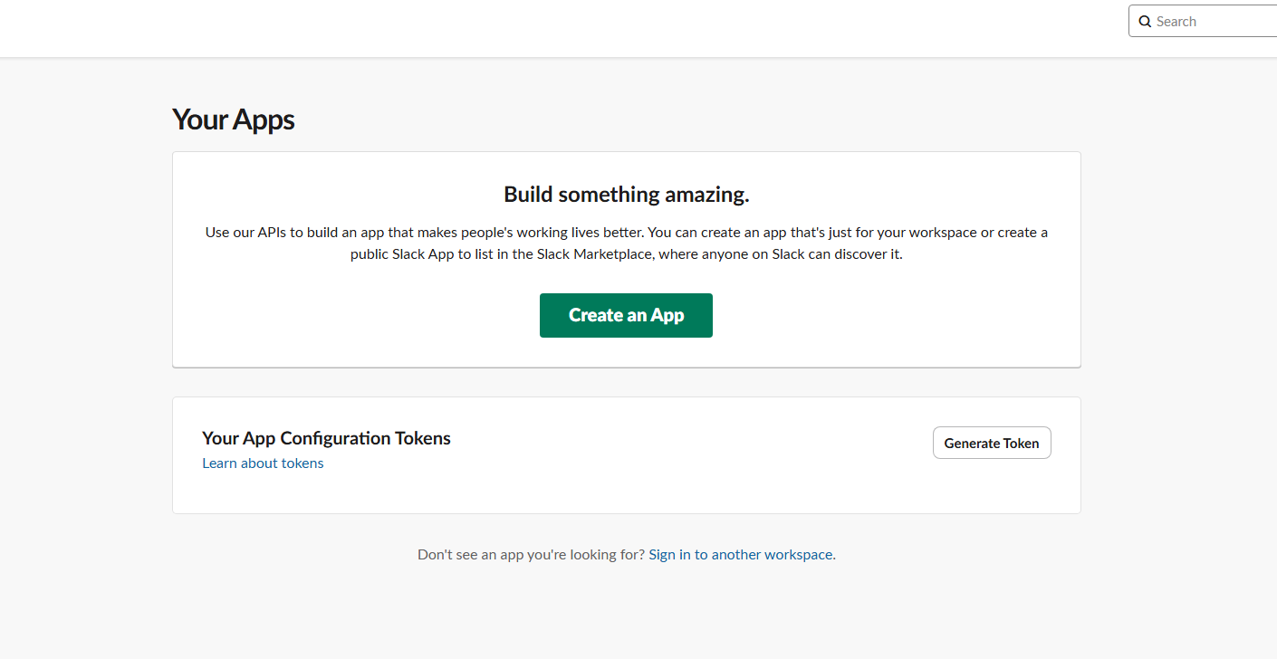
Task: Focus the Search input field
Action: click(x=1203, y=21)
